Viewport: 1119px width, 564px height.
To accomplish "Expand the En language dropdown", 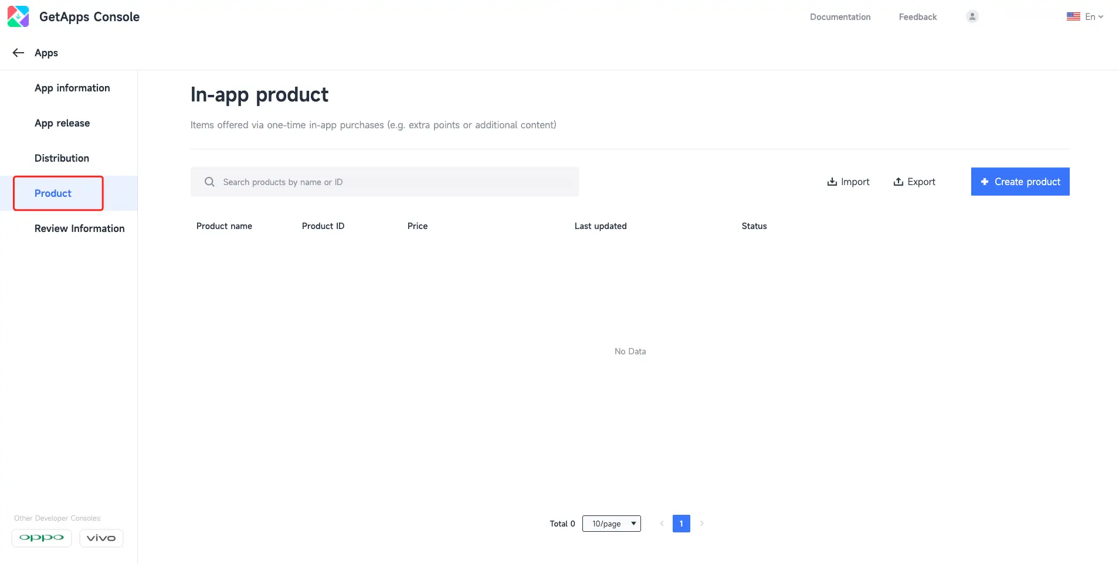I will coord(1094,16).
